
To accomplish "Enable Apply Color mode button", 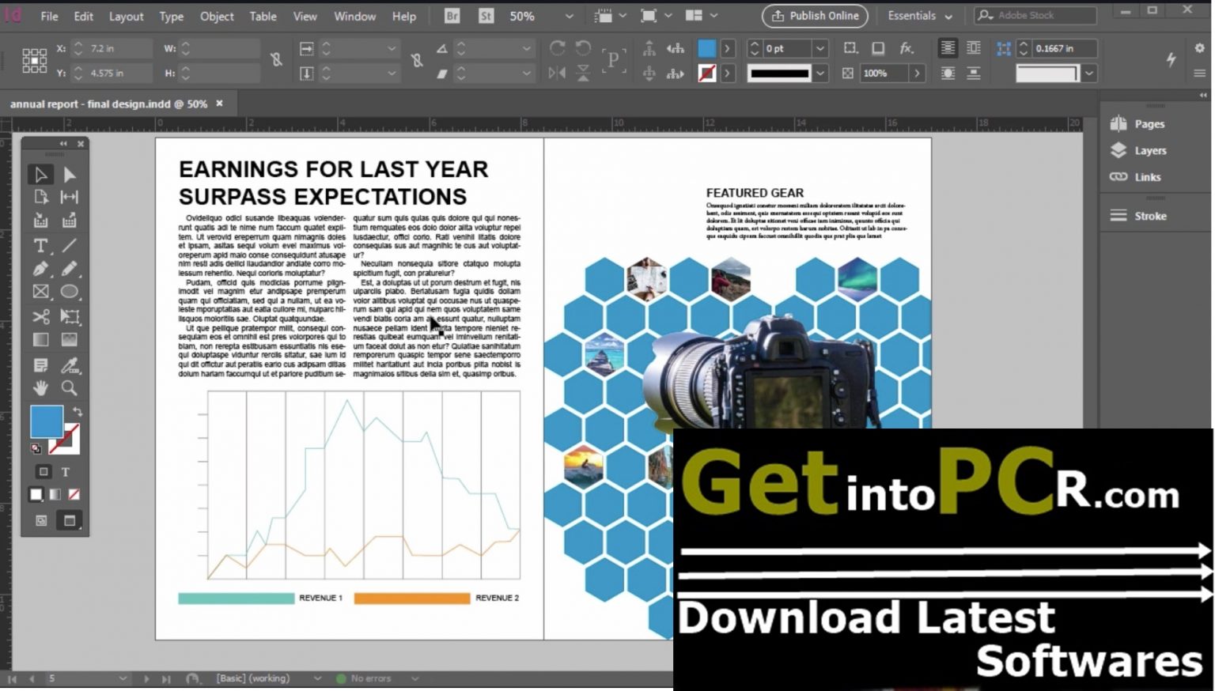I will point(36,494).
